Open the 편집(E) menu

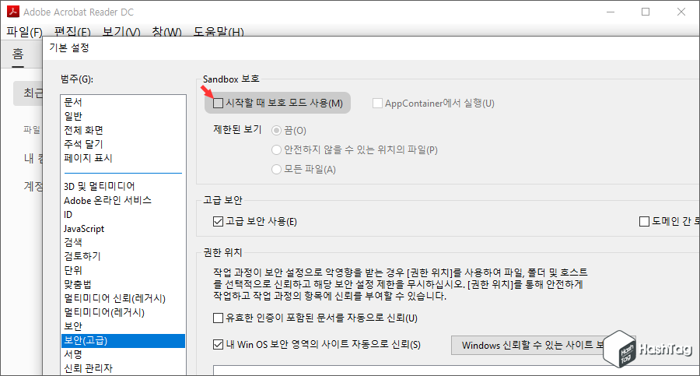tap(72, 31)
